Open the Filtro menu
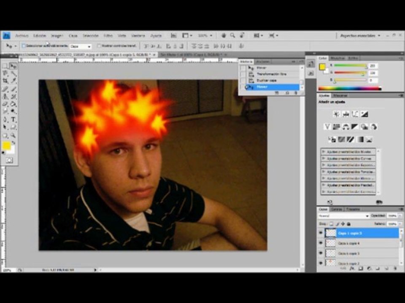 coord(108,35)
